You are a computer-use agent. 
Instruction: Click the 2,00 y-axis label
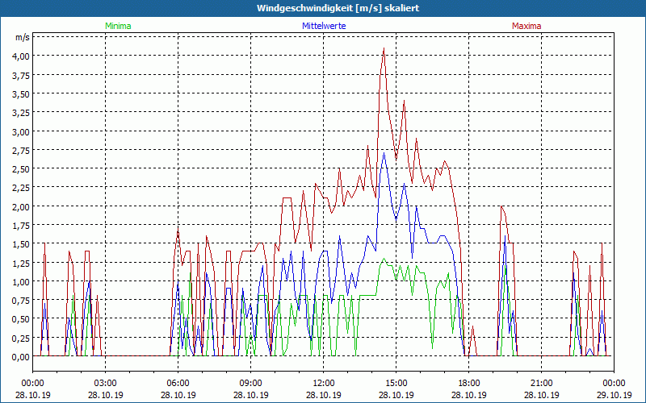20,207
